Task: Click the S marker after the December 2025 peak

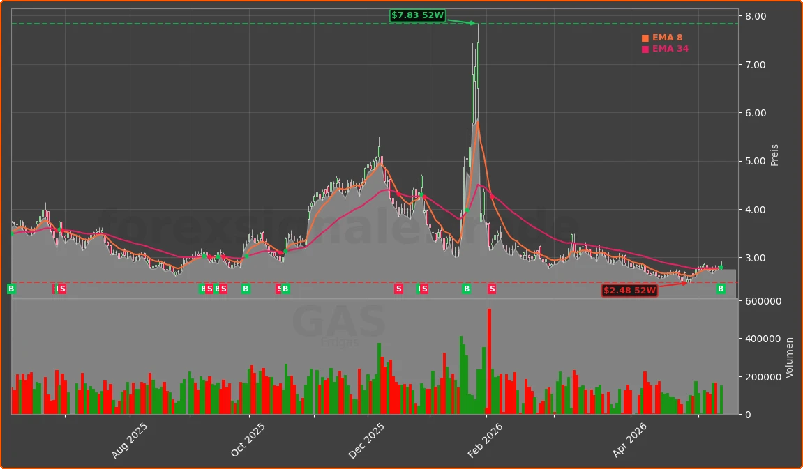Action: pos(398,289)
